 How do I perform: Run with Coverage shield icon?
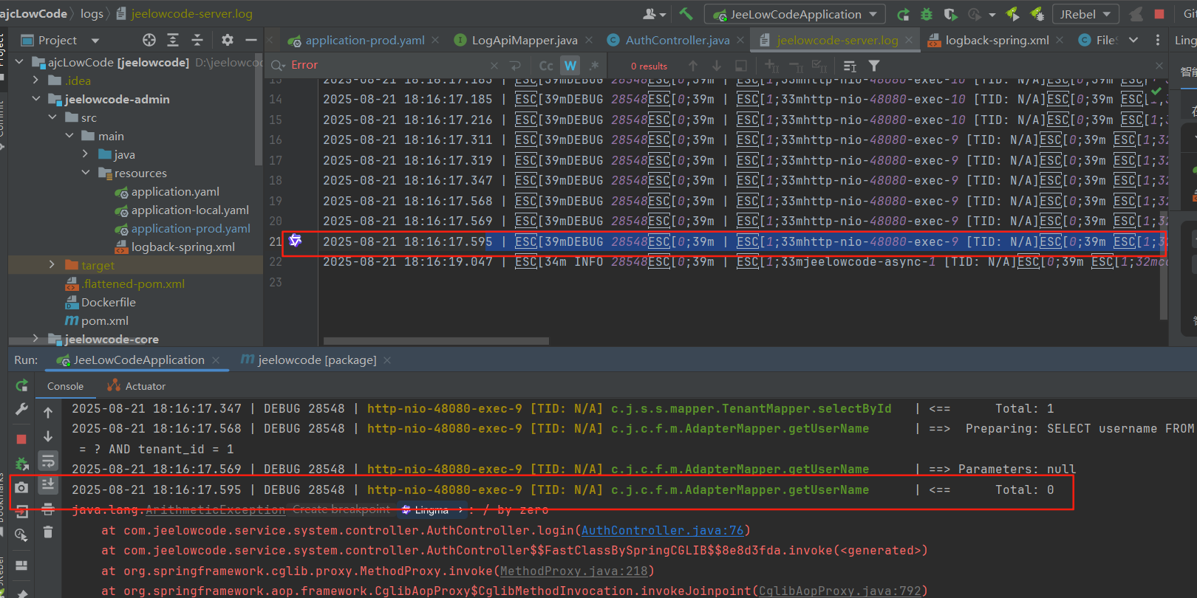tap(950, 14)
